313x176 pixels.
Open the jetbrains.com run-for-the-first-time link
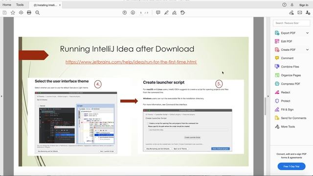pyautogui.click(x=131, y=62)
